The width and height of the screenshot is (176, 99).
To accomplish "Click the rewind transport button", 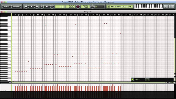I will tap(26, 7).
